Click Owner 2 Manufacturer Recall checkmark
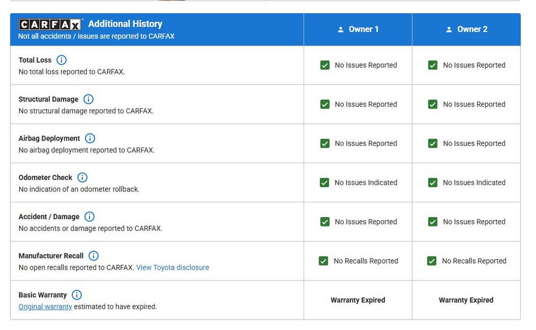The height and width of the screenshot is (330, 536). click(x=432, y=261)
